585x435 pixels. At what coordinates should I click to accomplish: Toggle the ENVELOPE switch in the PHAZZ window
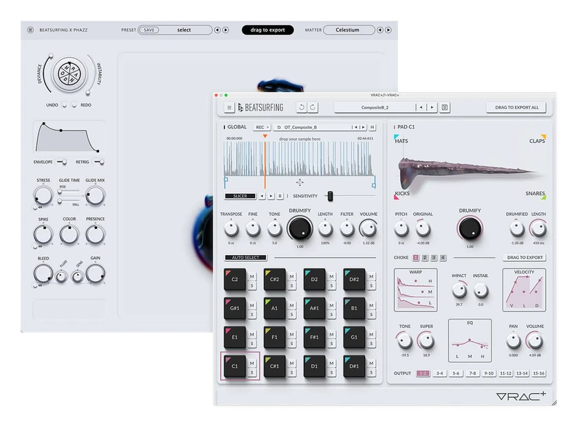click(62, 162)
